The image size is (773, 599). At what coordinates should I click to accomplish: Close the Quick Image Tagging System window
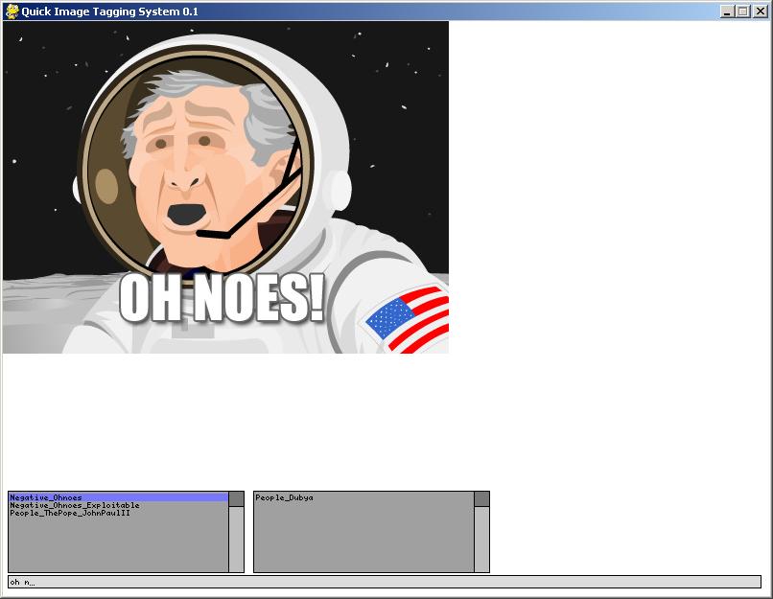(760, 12)
